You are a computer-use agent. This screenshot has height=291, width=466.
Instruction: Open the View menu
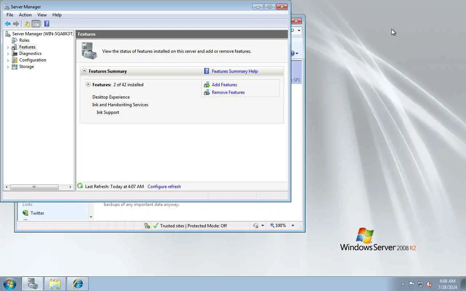[42, 15]
